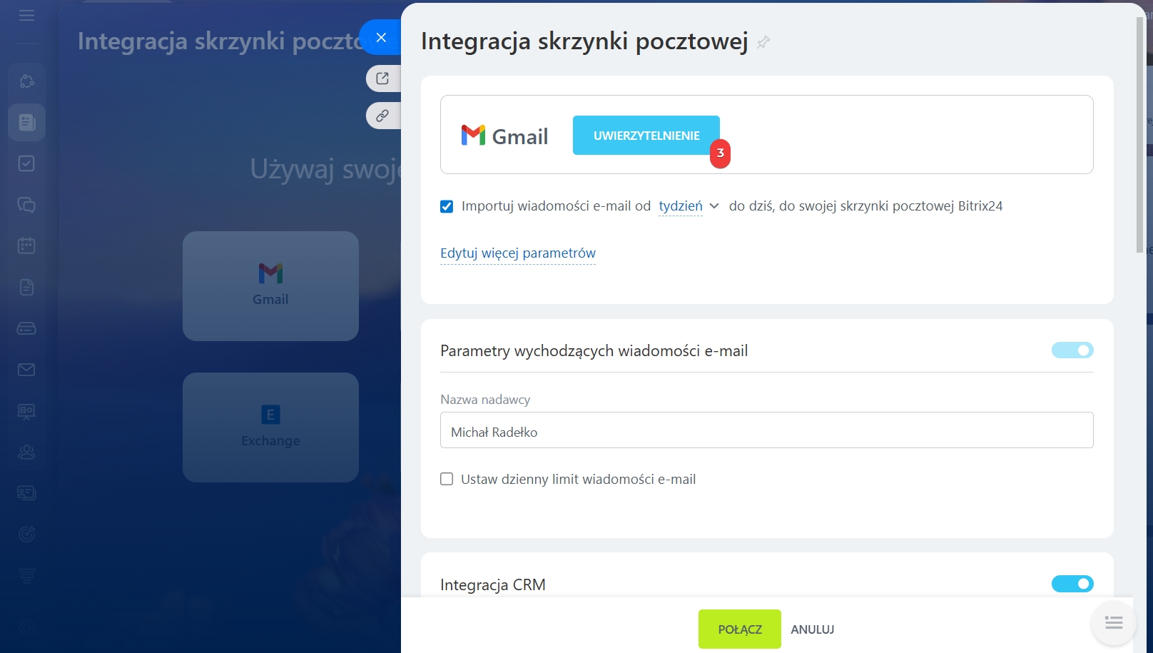Screen dimensions: 1153x653
Task: Open the hamburger menu in left sidebar
Action: point(26,16)
